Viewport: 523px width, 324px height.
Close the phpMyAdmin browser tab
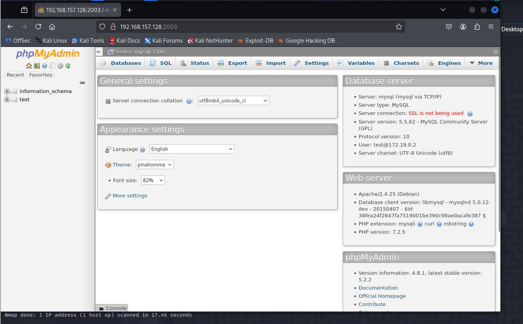(x=115, y=10)
